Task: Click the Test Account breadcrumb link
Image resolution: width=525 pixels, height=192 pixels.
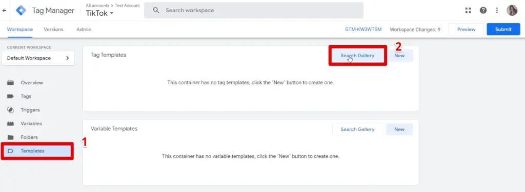Action: click(127, 5)
